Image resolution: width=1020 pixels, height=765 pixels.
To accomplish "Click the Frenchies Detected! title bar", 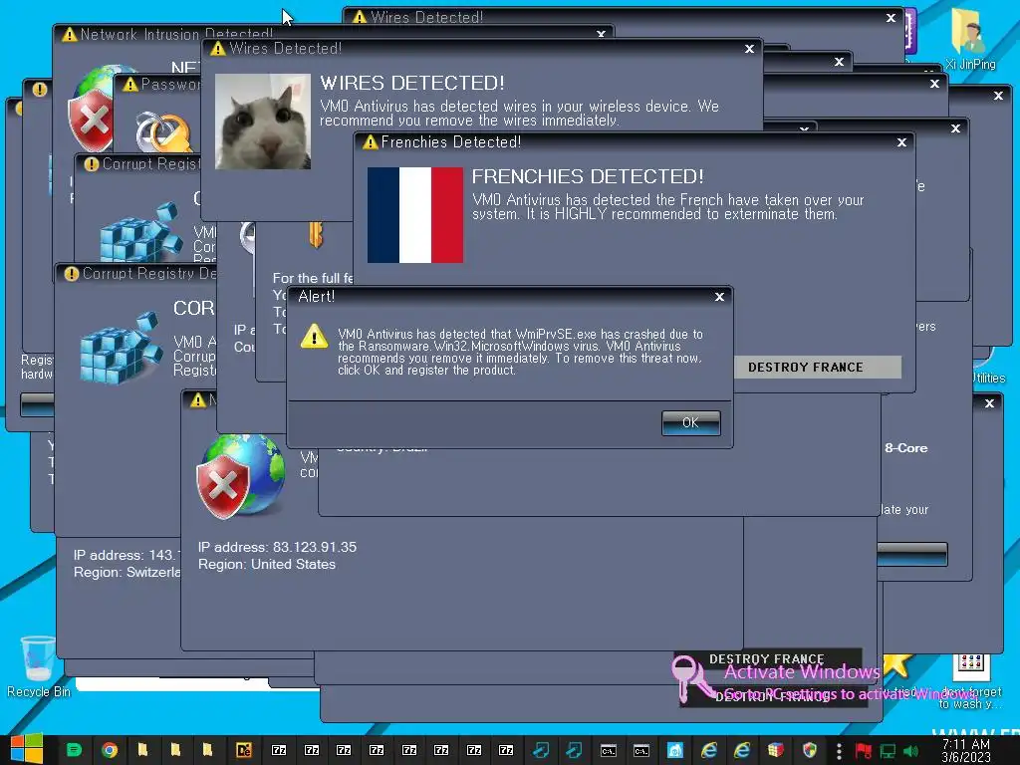I will pyautogui.click(x=635, y=142).
